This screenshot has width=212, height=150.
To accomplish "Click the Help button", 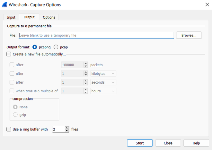I will tap(196, 143).
